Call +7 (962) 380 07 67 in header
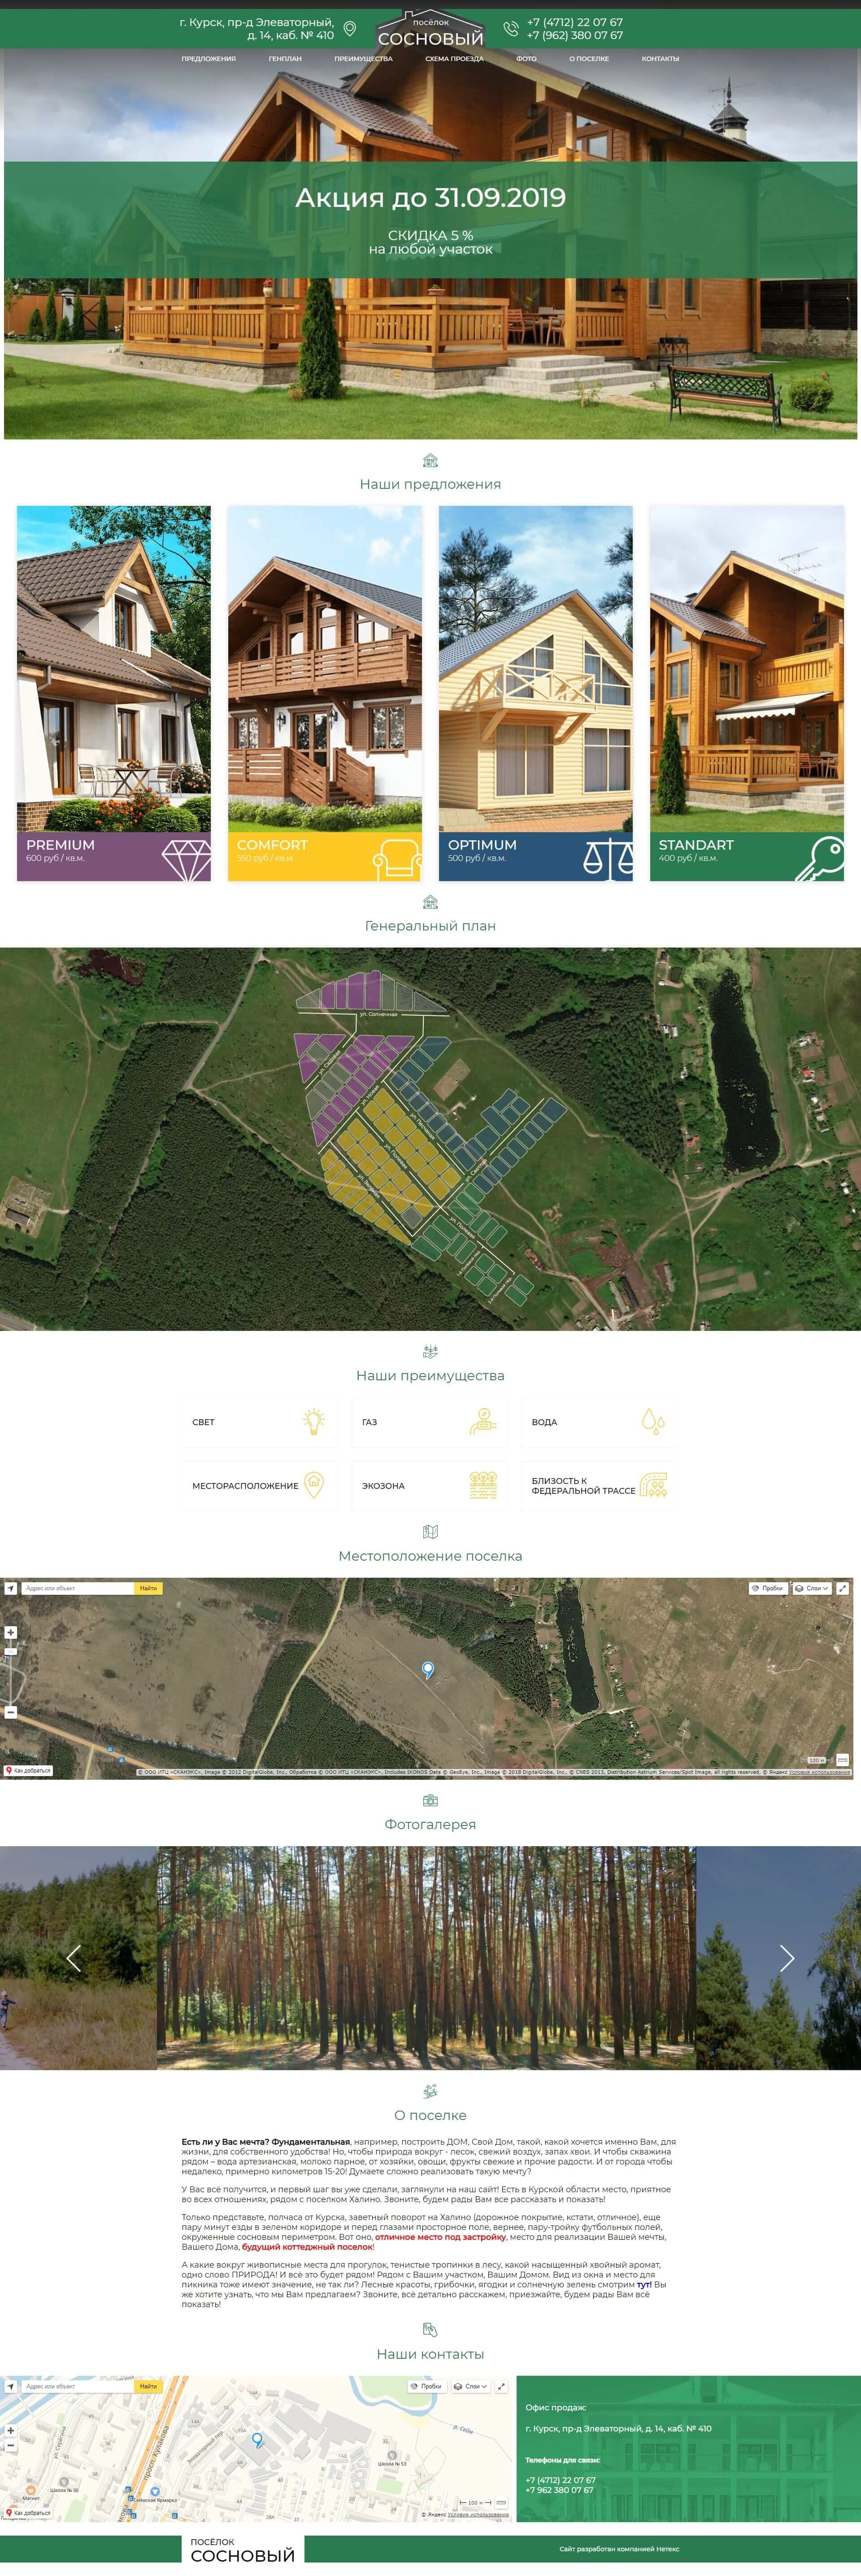The width and height of the screenshot is (861, 2576). click(x=575, y=35)
